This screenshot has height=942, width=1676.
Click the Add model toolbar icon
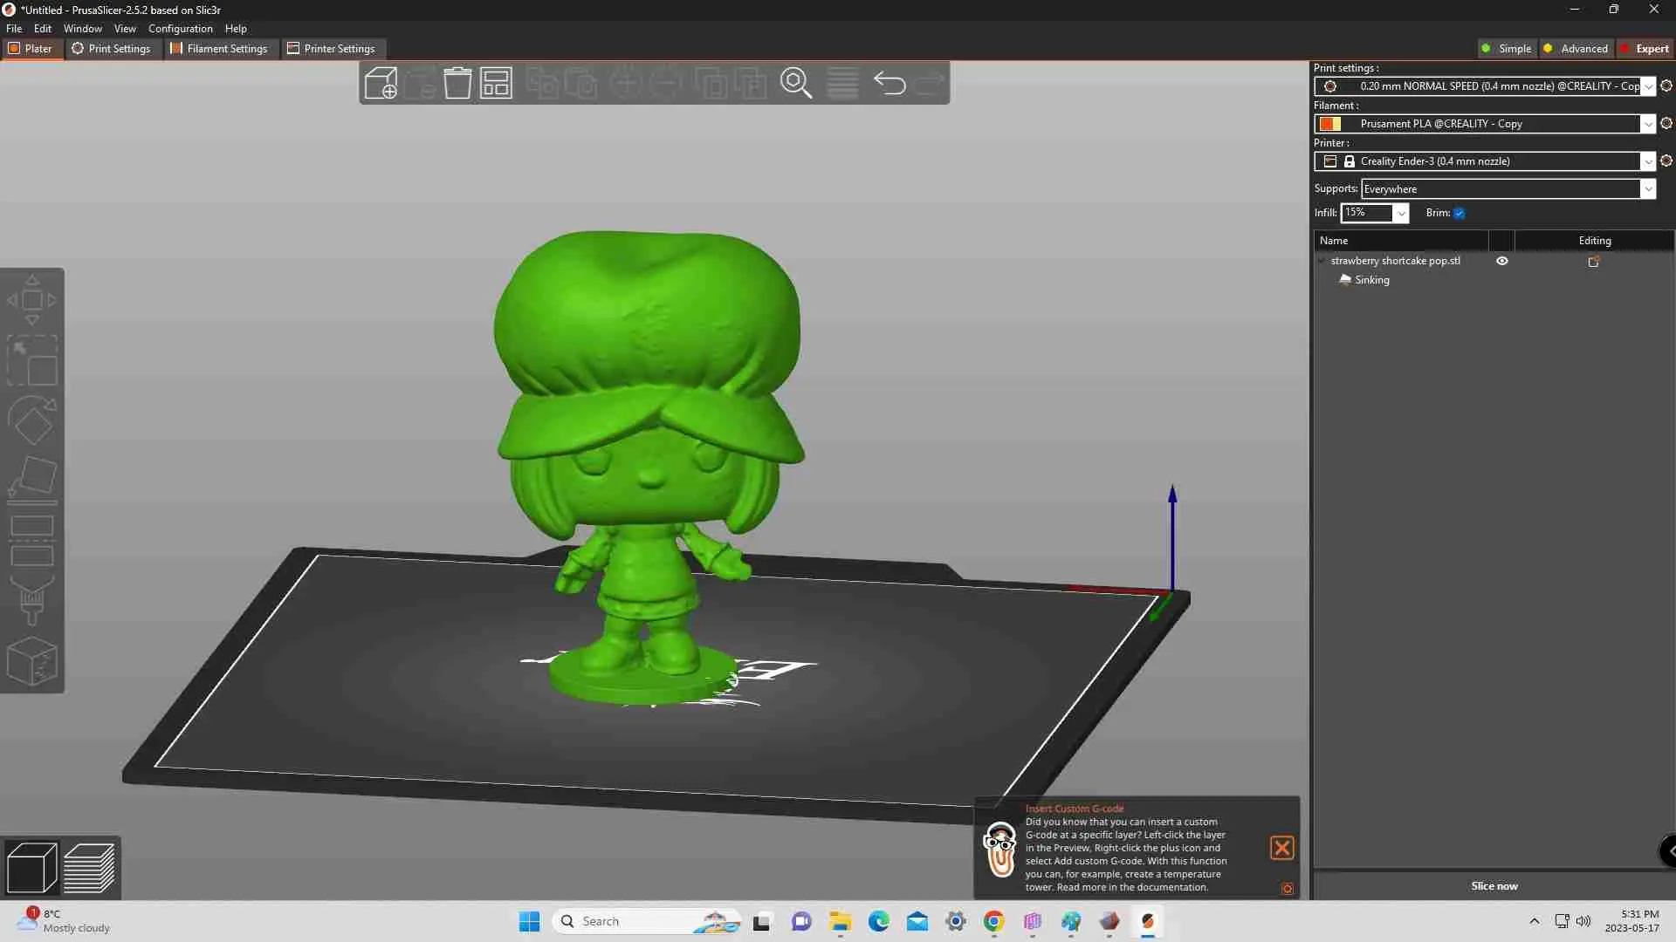(x=381, y=84)
